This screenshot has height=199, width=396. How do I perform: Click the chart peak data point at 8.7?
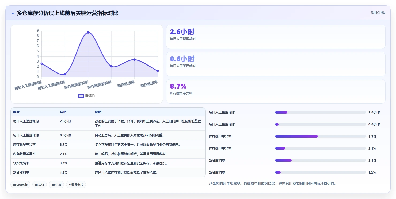[88, 32]
